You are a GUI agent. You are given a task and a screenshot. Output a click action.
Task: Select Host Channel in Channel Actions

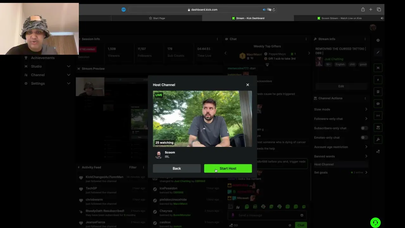[341, 164]
